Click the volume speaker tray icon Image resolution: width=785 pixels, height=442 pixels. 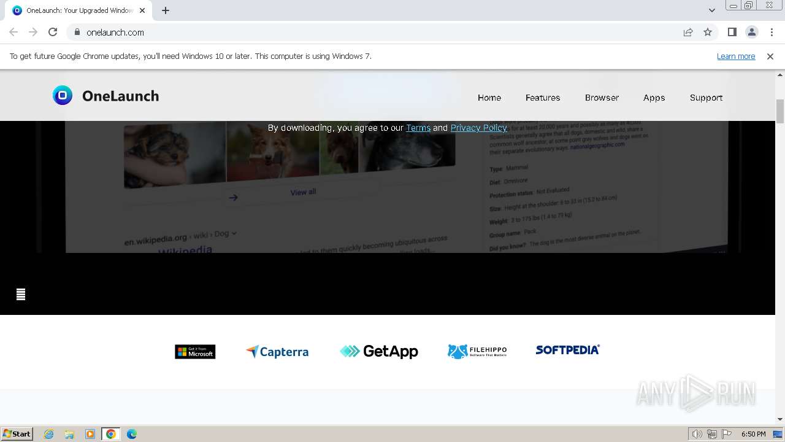697,434
